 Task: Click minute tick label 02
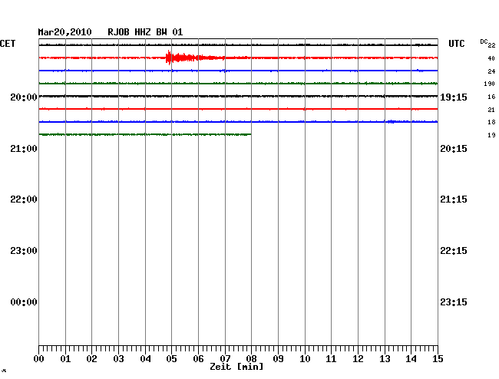[x=91, y=359]
